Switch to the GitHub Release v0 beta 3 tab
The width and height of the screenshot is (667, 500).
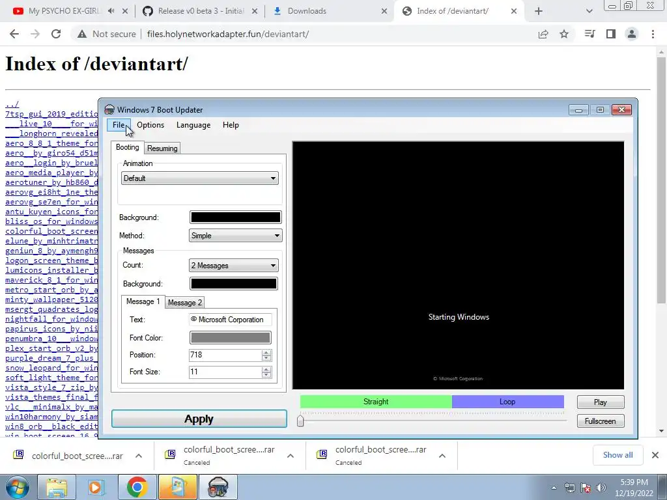coord(200,11)
